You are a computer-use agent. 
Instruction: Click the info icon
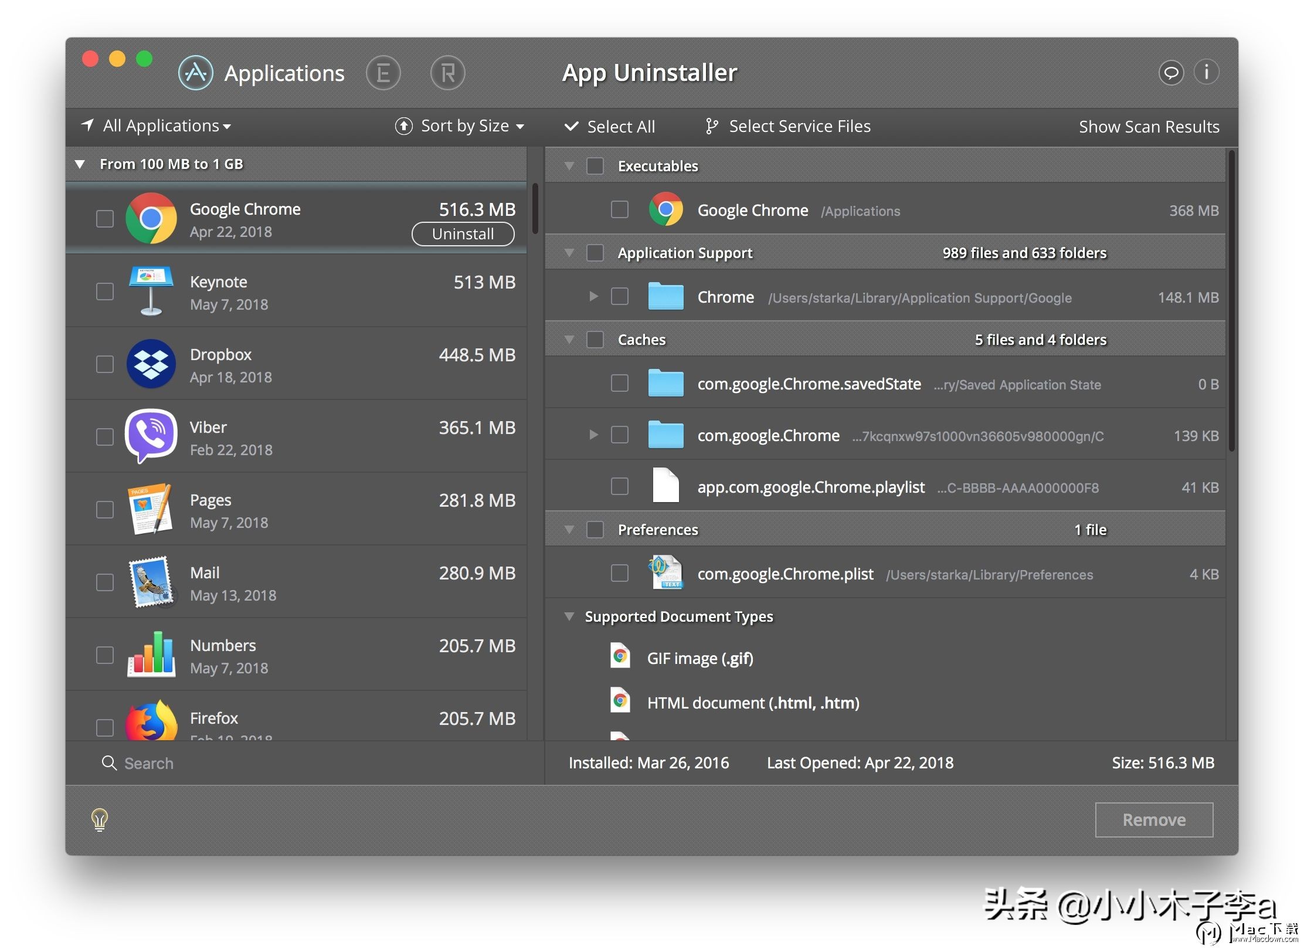click(x=1206, y=73)
